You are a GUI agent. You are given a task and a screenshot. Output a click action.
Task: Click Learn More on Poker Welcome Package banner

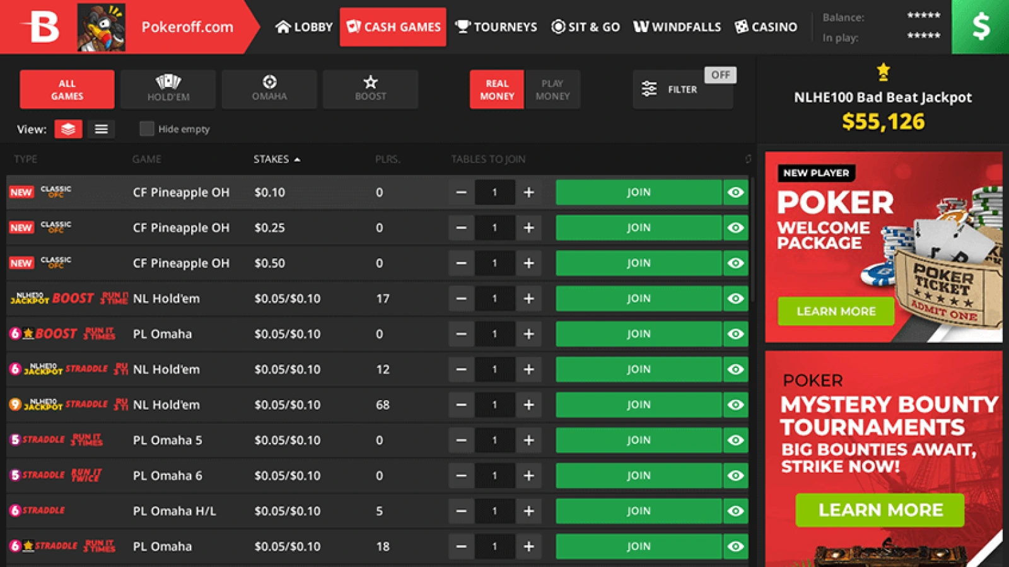[x=836, y=311]
